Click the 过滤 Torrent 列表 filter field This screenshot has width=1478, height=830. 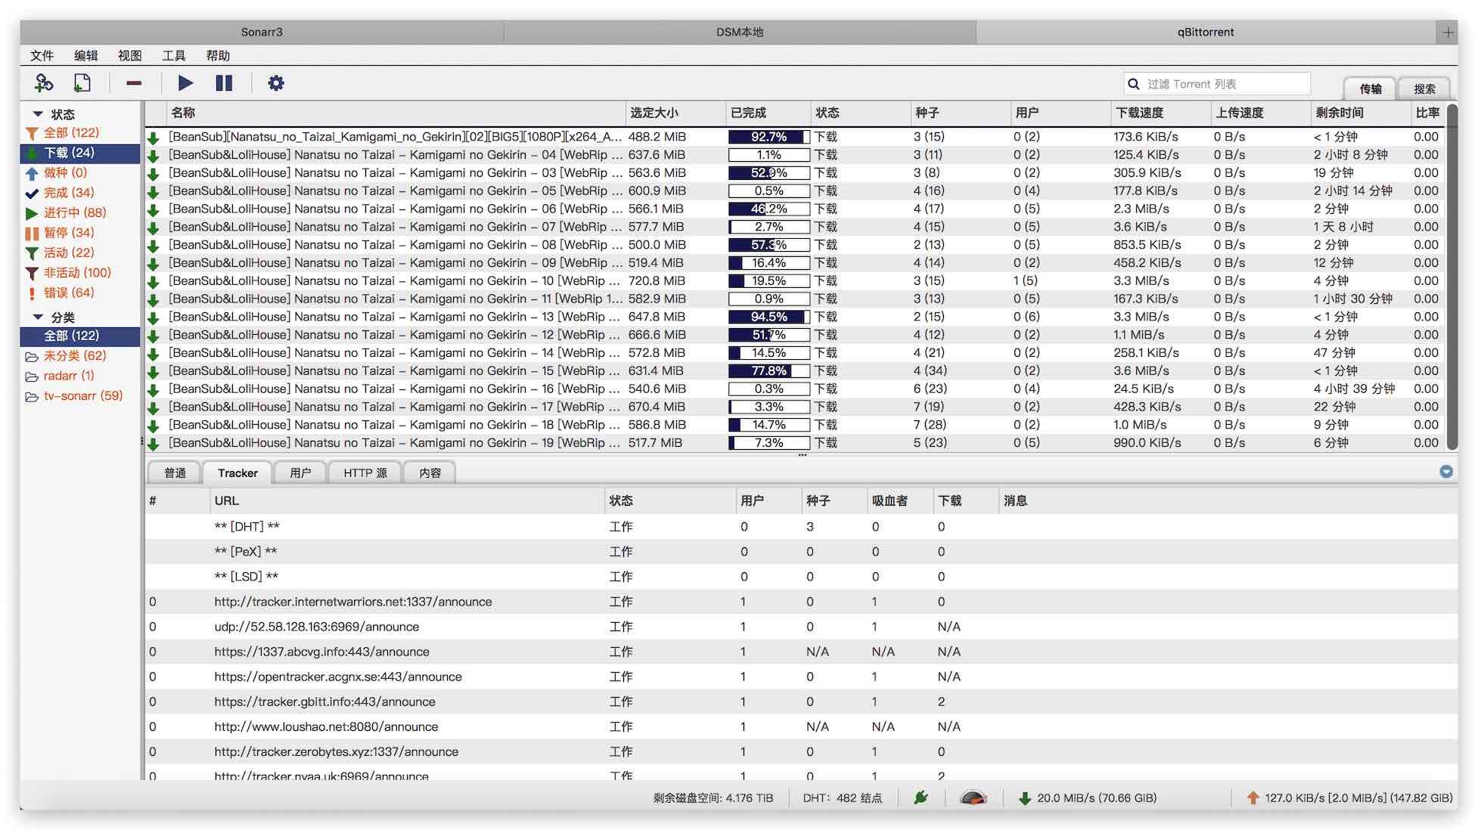point(1225,84)
